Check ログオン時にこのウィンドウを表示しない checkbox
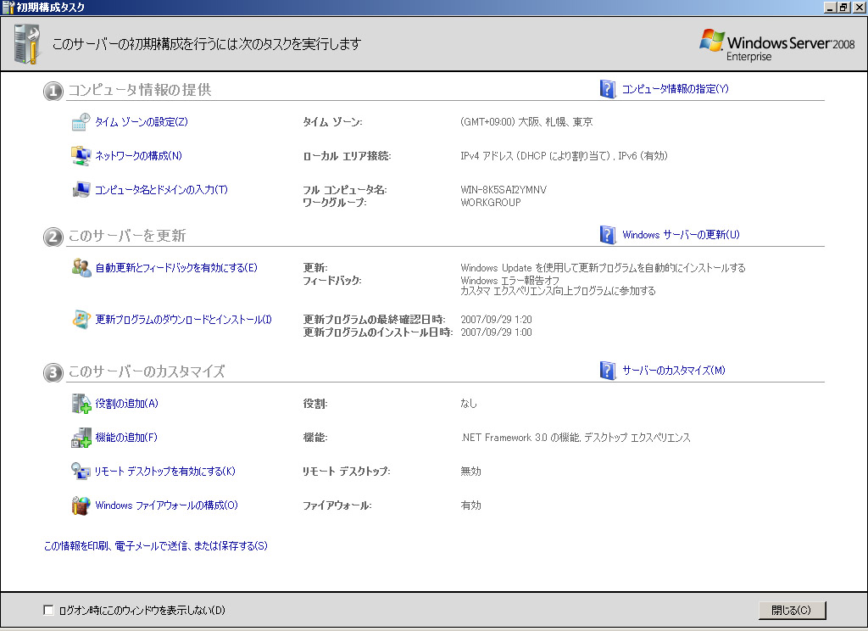This screenshot has width=868, height=631. [x=48, y=610]
